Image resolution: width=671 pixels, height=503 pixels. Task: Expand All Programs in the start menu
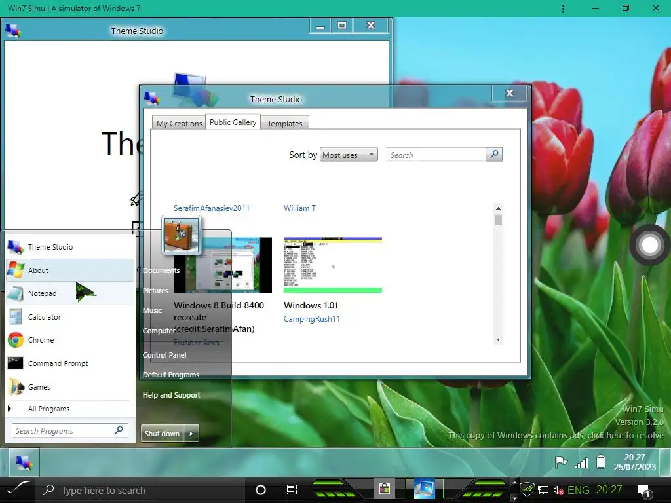[70, 409]
